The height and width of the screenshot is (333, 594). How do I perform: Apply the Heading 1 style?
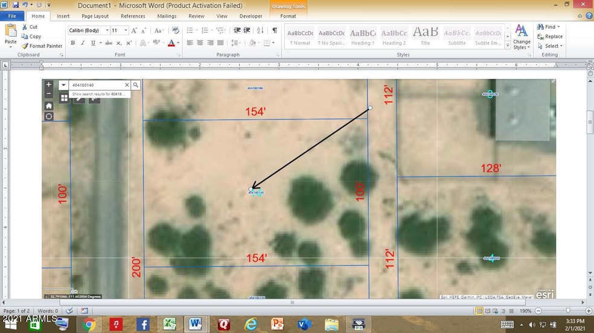click(x=363, y=36)
